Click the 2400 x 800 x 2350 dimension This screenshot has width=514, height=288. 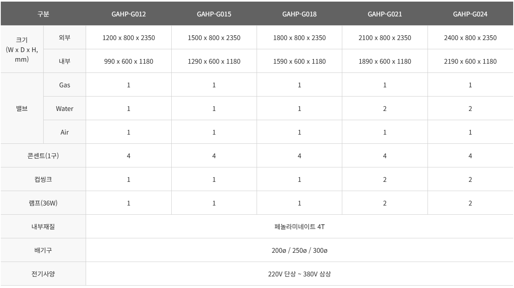tap(470, 38)
